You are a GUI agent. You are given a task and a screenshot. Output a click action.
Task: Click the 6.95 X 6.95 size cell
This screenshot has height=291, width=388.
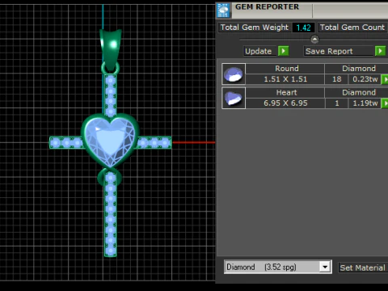285,103
